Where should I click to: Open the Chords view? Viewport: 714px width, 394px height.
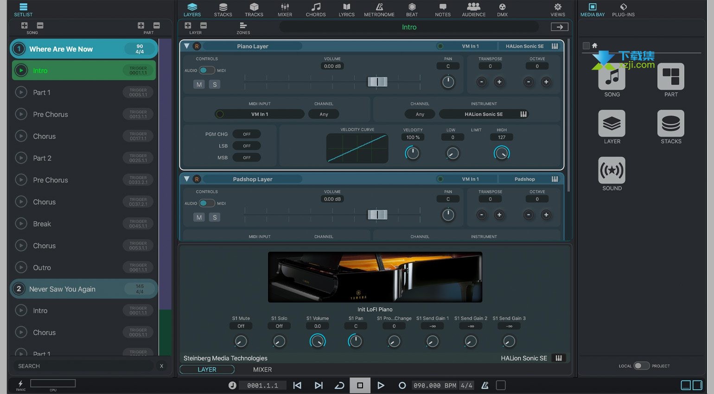coord(316,10)
